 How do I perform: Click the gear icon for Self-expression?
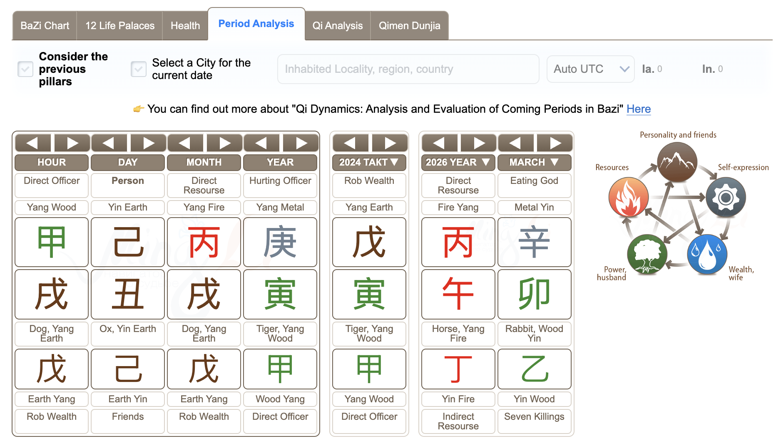[x=726, y=197]
